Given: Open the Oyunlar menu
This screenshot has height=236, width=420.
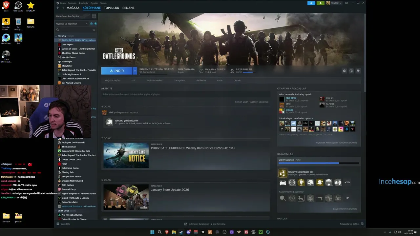Looking at the screenshot, I should click(x=94, y=3).
